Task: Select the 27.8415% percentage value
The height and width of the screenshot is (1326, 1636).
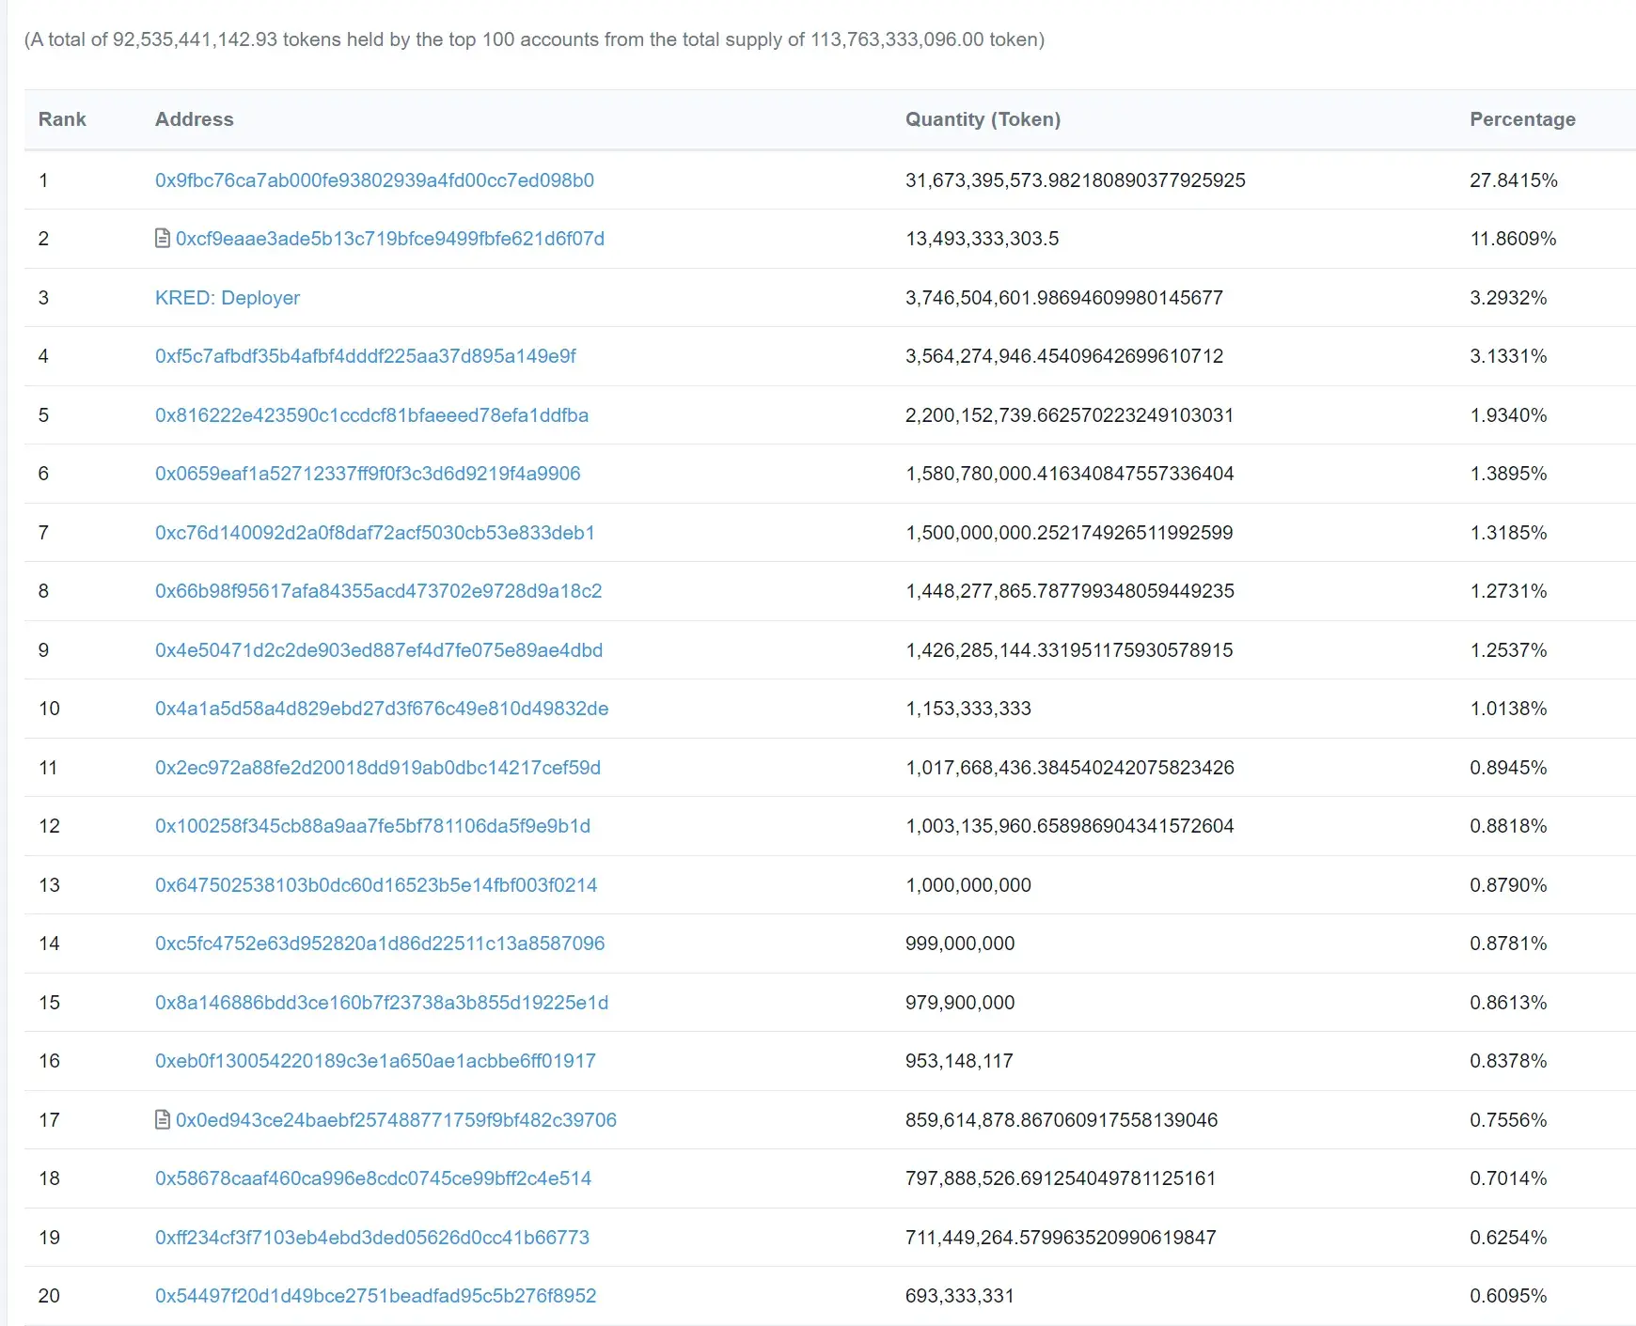Action: coord(1514,179)
